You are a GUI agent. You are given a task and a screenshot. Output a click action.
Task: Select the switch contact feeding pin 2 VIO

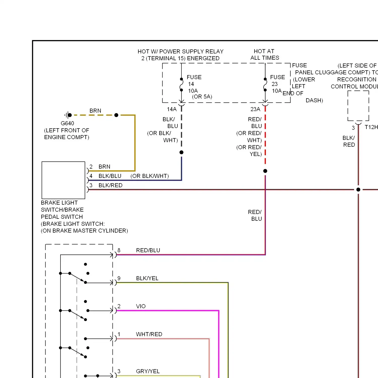coord(88,310)
